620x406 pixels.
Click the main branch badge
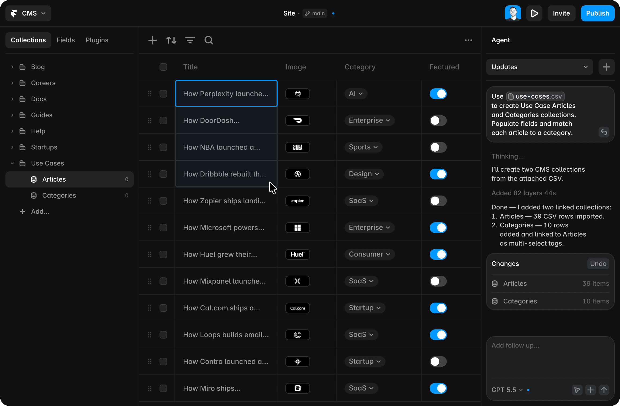pos(315,13)
